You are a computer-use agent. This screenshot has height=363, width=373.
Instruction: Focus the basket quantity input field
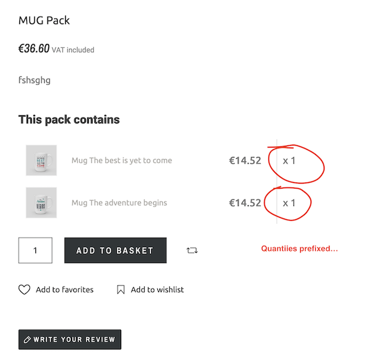(x=35, y=251)
